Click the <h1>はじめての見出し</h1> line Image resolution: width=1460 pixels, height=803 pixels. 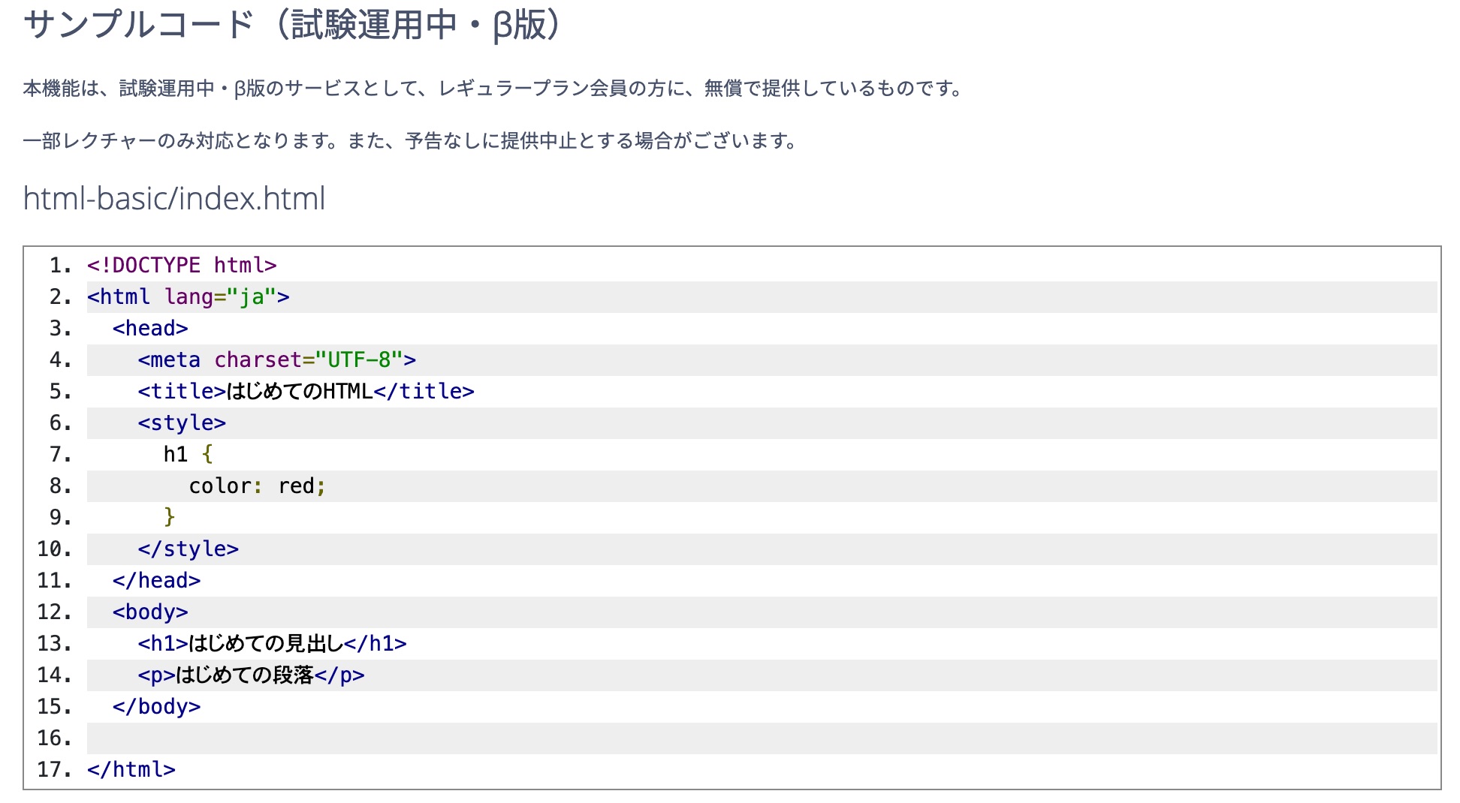272,644
